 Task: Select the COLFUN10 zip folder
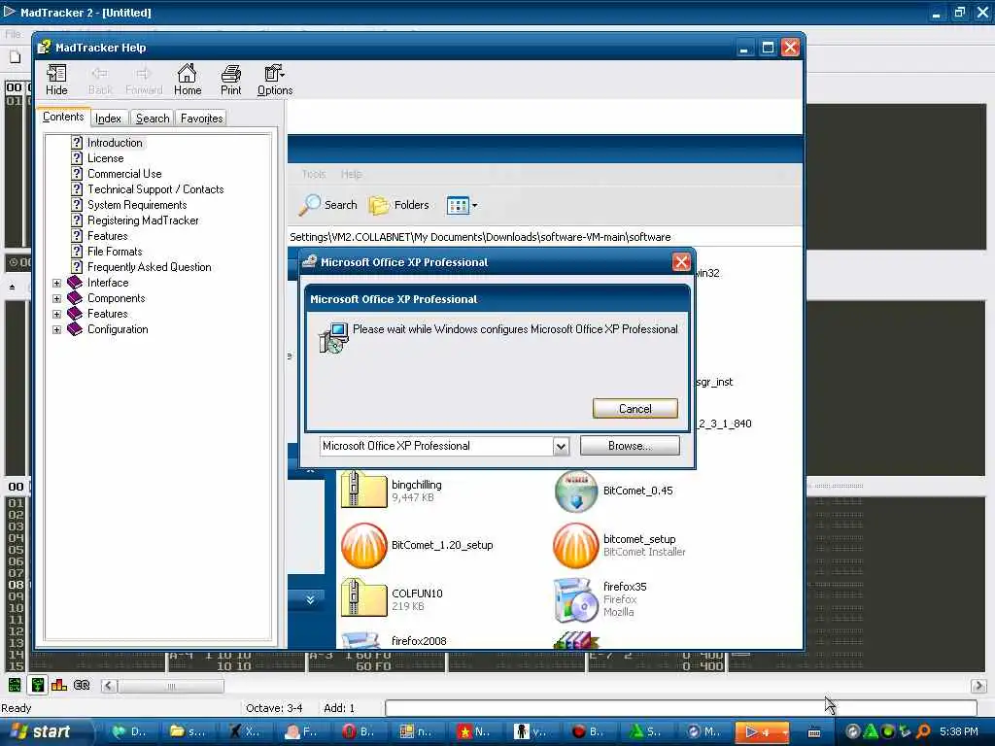click(x=363, y=597)
